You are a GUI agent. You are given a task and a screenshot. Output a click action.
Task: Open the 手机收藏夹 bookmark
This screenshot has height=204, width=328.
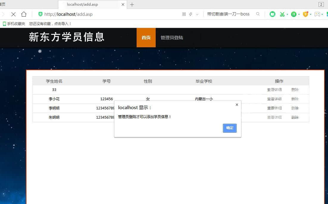pos(14,24)
